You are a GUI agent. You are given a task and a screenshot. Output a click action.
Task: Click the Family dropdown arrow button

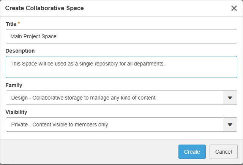click(x=230, y=98)
